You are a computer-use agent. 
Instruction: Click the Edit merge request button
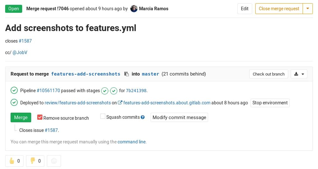[x=245, y=9]
